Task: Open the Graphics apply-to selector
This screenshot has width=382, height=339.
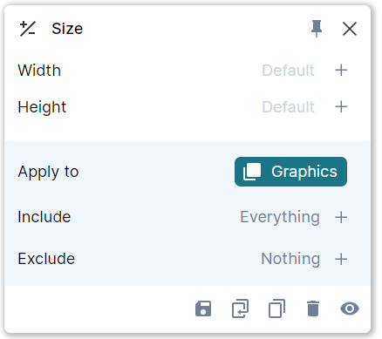Action: (290, 172)
